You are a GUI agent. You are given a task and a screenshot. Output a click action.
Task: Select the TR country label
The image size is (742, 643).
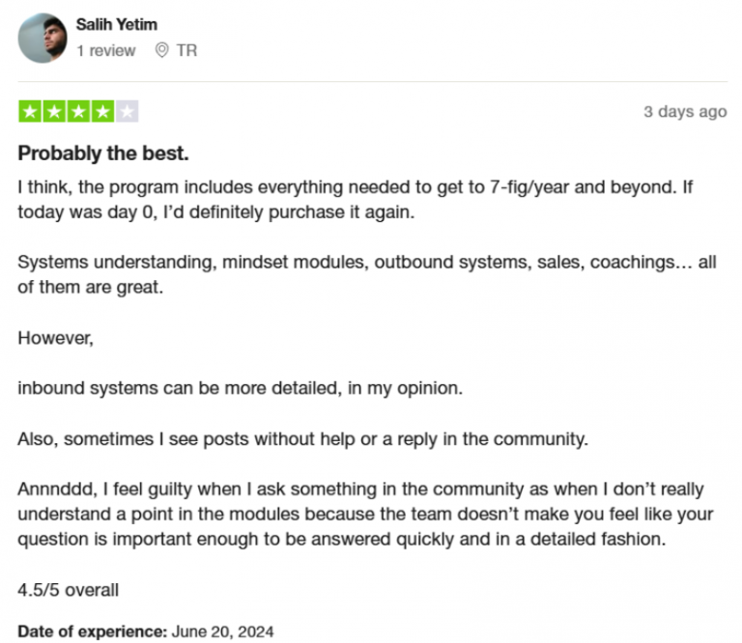tap(186, 50)
